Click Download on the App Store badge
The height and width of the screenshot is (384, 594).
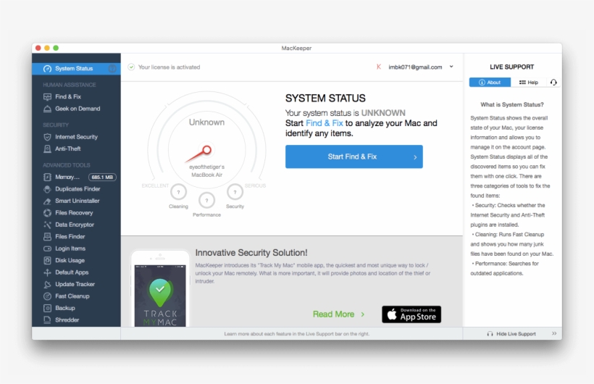tap(411, 314)
